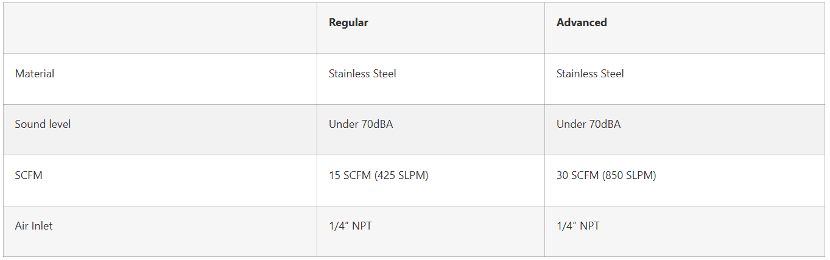Click the SCFM row label
The height and width of the screenshot is (260, 830).
tap(29, 175)
